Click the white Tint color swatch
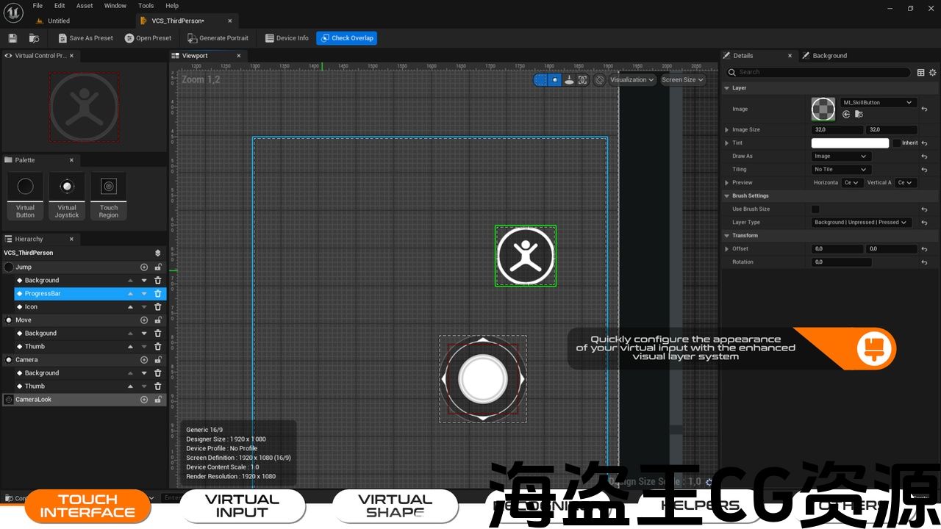 [x=850, y=143]
